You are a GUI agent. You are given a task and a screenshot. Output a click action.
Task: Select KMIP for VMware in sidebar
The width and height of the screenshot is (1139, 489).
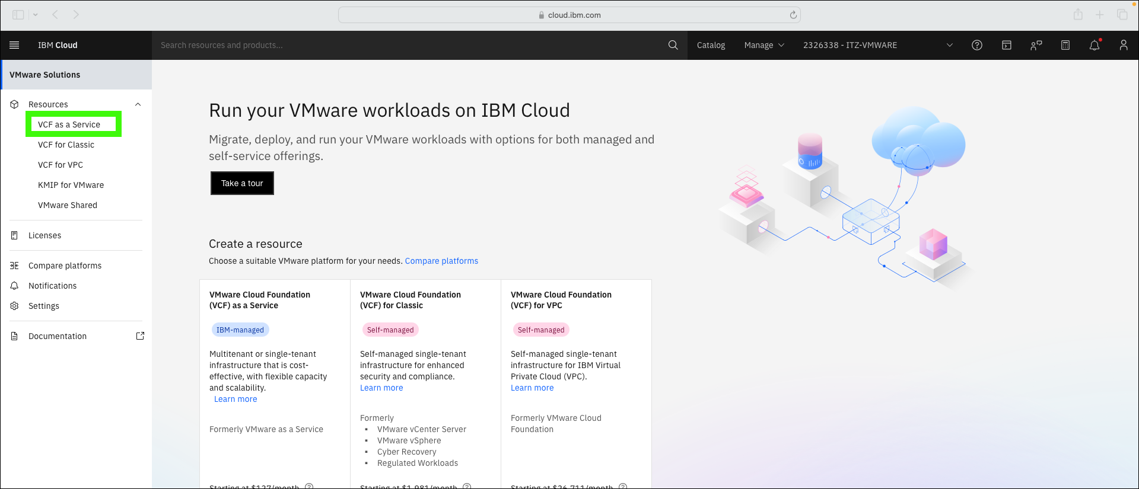[71, 185]
